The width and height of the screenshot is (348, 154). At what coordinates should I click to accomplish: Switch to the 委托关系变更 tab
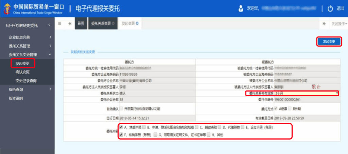click(103, 23)
